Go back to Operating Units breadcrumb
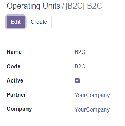This screenshot has width=125, height=126. (x=33, y=6)
